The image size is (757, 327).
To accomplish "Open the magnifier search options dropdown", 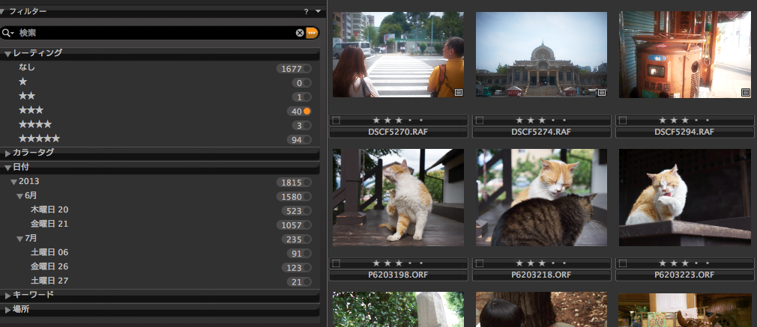I will (x=8, y=33).
